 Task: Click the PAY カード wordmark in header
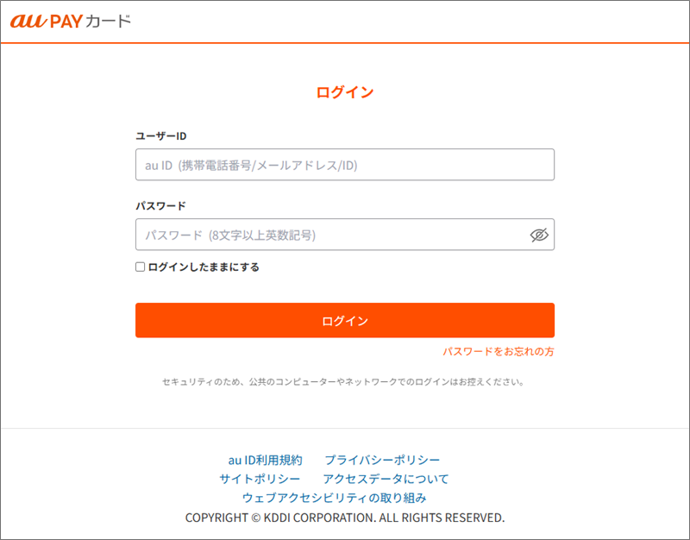click(95, 21)
